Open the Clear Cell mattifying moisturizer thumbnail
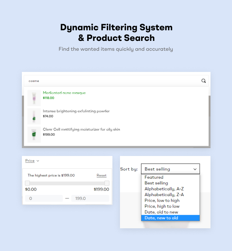The image size is (232, 251). pyautogui.click(x=34, y=135)
